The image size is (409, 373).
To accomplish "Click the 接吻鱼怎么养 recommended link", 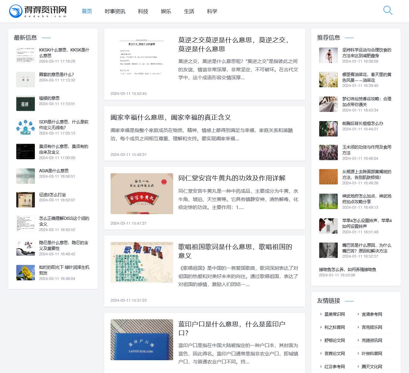I will click(347, 269).
